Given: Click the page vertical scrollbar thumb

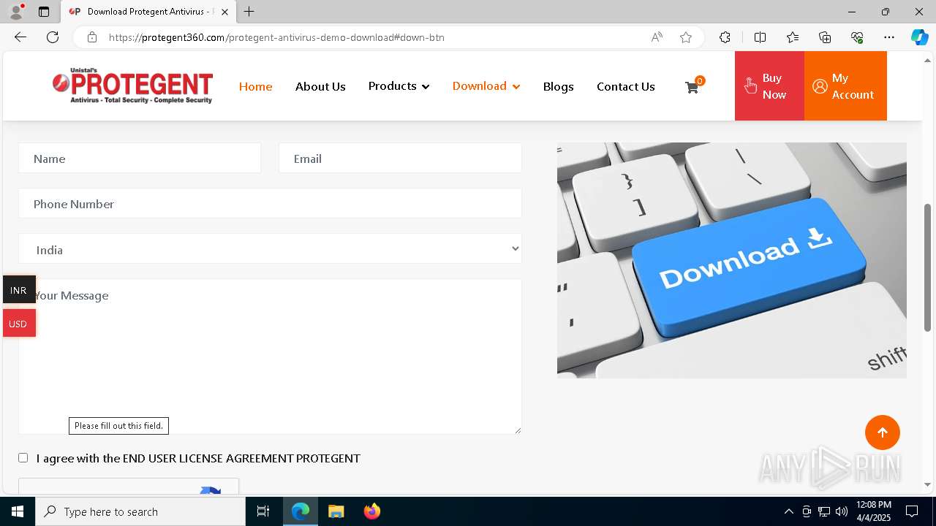Looking at the screenshot, I should (x=928, y=267).
